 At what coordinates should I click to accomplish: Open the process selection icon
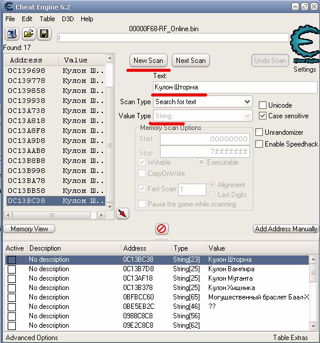click(12, 34)
